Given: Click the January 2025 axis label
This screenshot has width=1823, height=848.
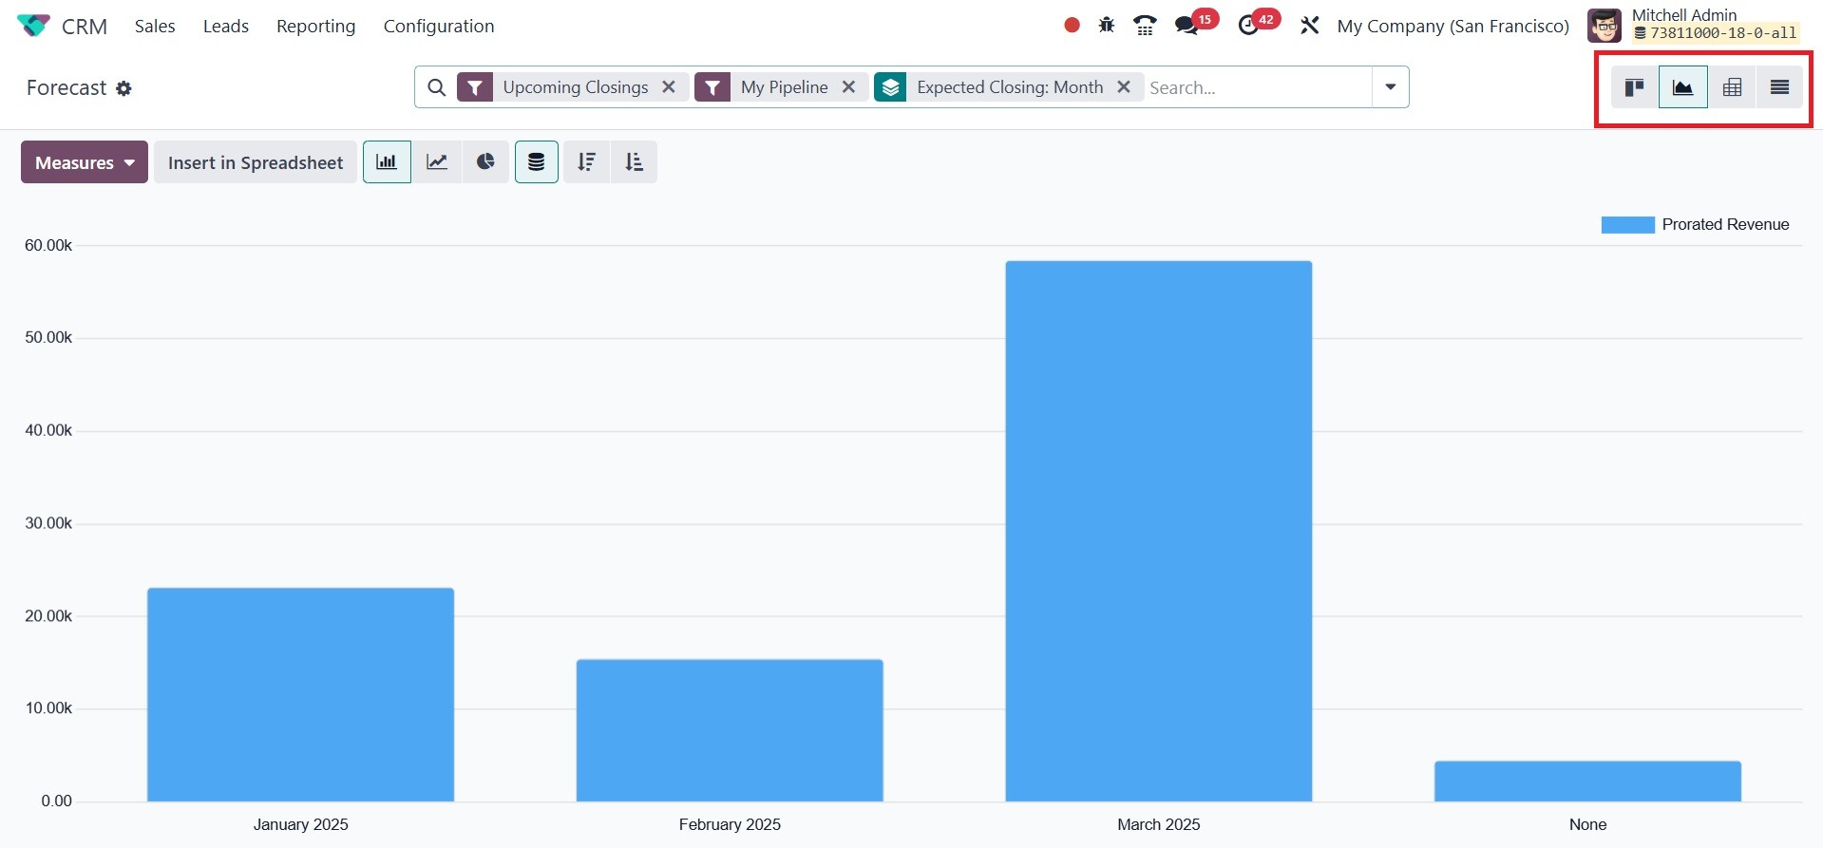Looking at the screenshot, I should [x=301, y=824].
